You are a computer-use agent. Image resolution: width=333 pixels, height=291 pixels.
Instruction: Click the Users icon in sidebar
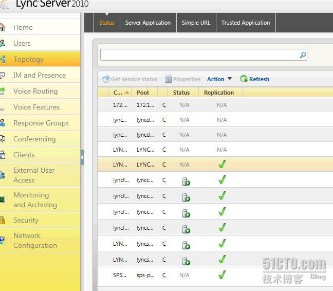click(x=2, y=43)
